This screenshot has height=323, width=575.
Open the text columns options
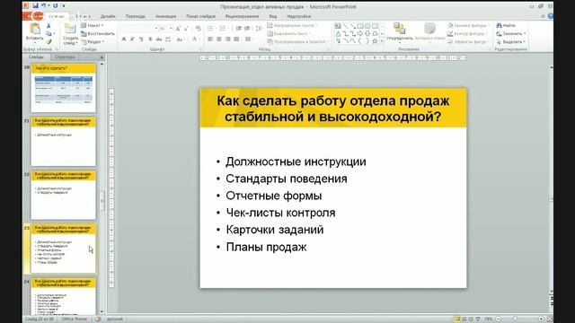coord(249,39)
